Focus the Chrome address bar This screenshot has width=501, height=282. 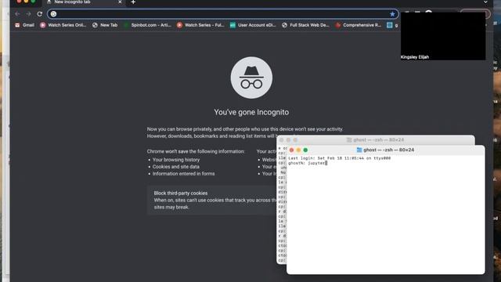click(222, 14)
